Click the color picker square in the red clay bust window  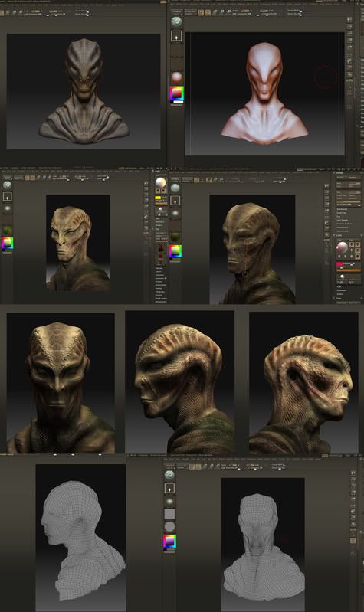click(176, 94)
